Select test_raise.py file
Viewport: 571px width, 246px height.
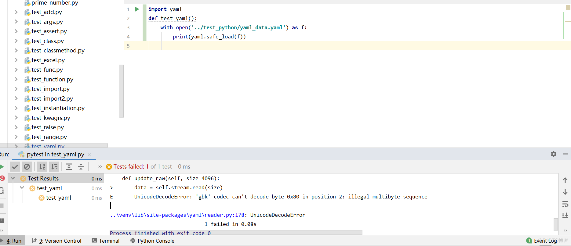point(48,127)
